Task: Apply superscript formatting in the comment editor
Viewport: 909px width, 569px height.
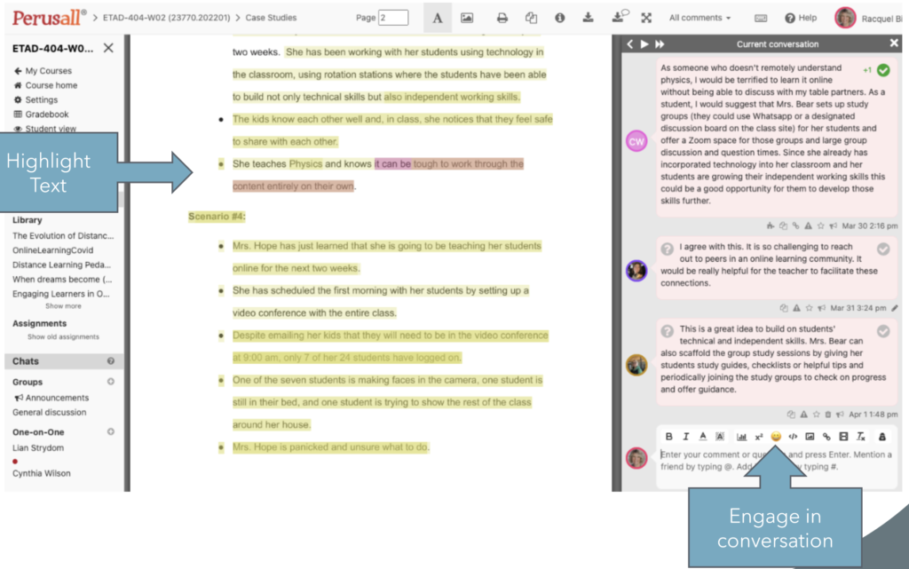Action: [760, 436]
